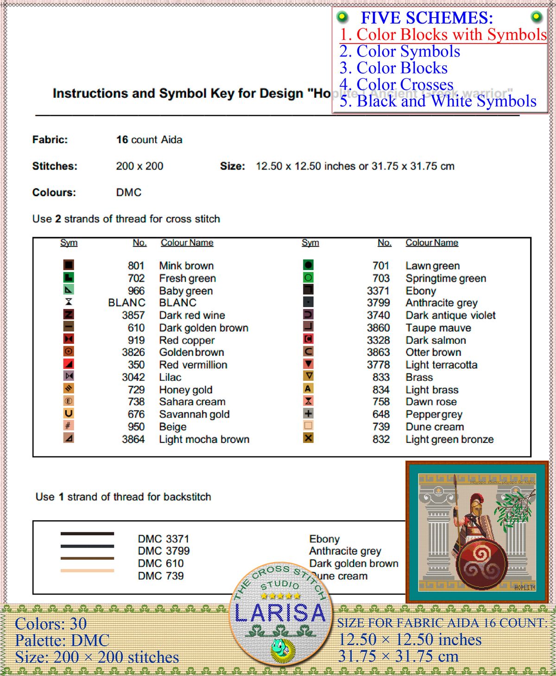Click the '200 x 200' stitches value
556x676 pixels.
[139, 166]
